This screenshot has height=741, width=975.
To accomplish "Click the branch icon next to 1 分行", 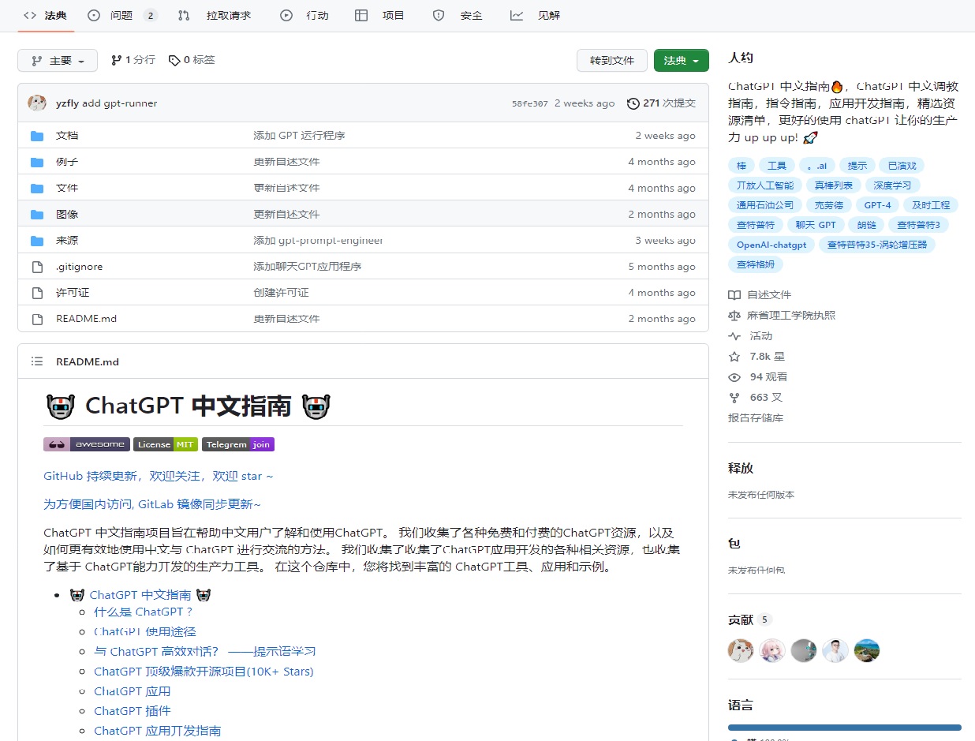I will [x=116, y=60].
